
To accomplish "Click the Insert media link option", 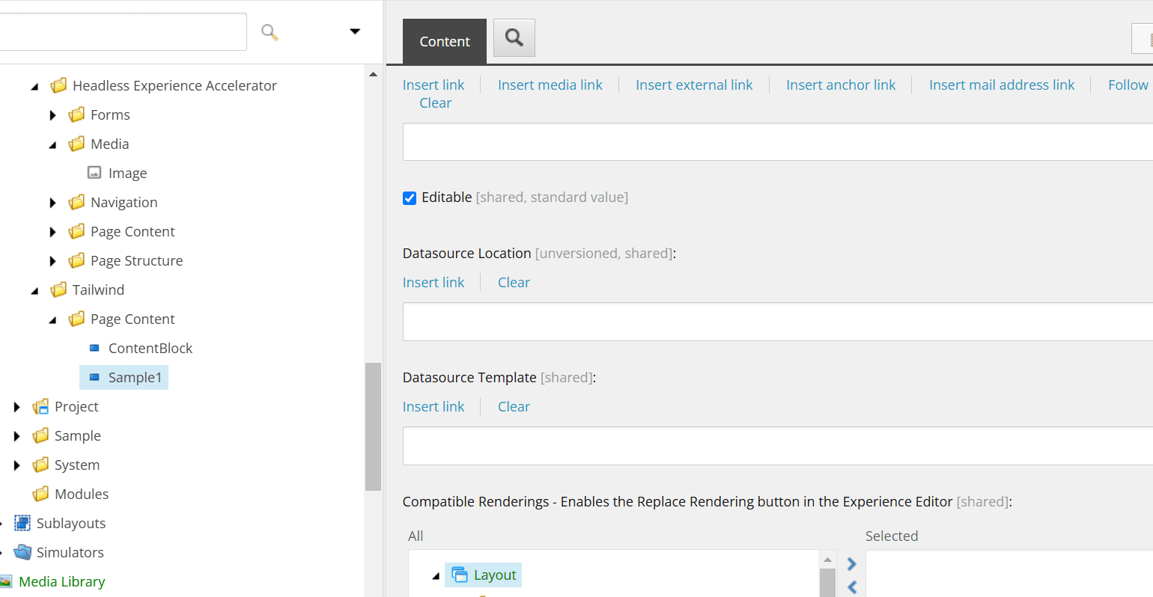I will click(550, 85).
